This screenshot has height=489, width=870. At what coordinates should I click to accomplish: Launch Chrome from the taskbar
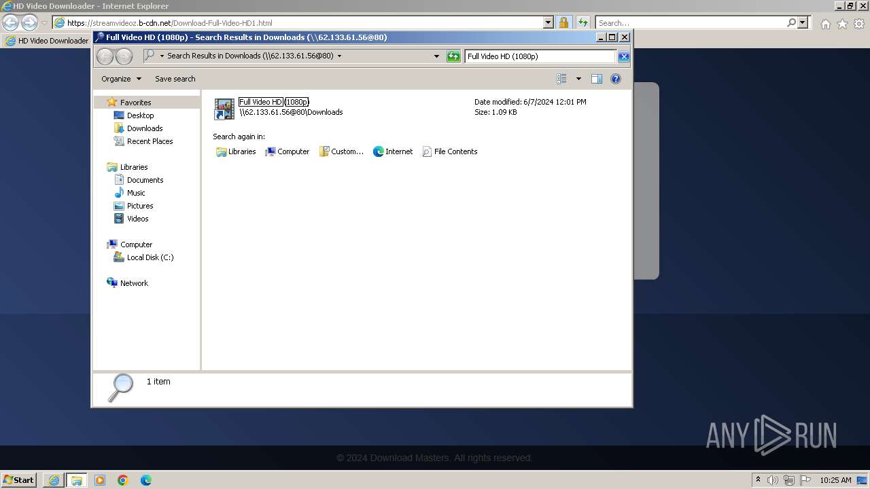[x=123, y=480]
